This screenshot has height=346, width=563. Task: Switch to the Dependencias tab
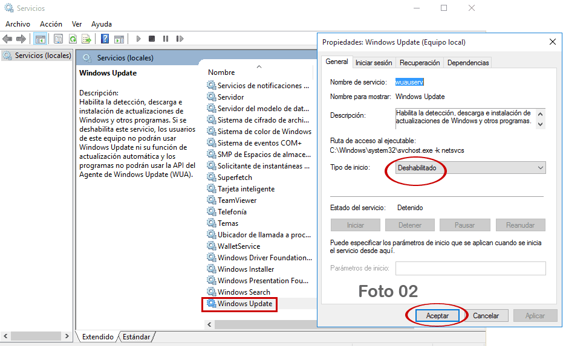tap(468, 63)
